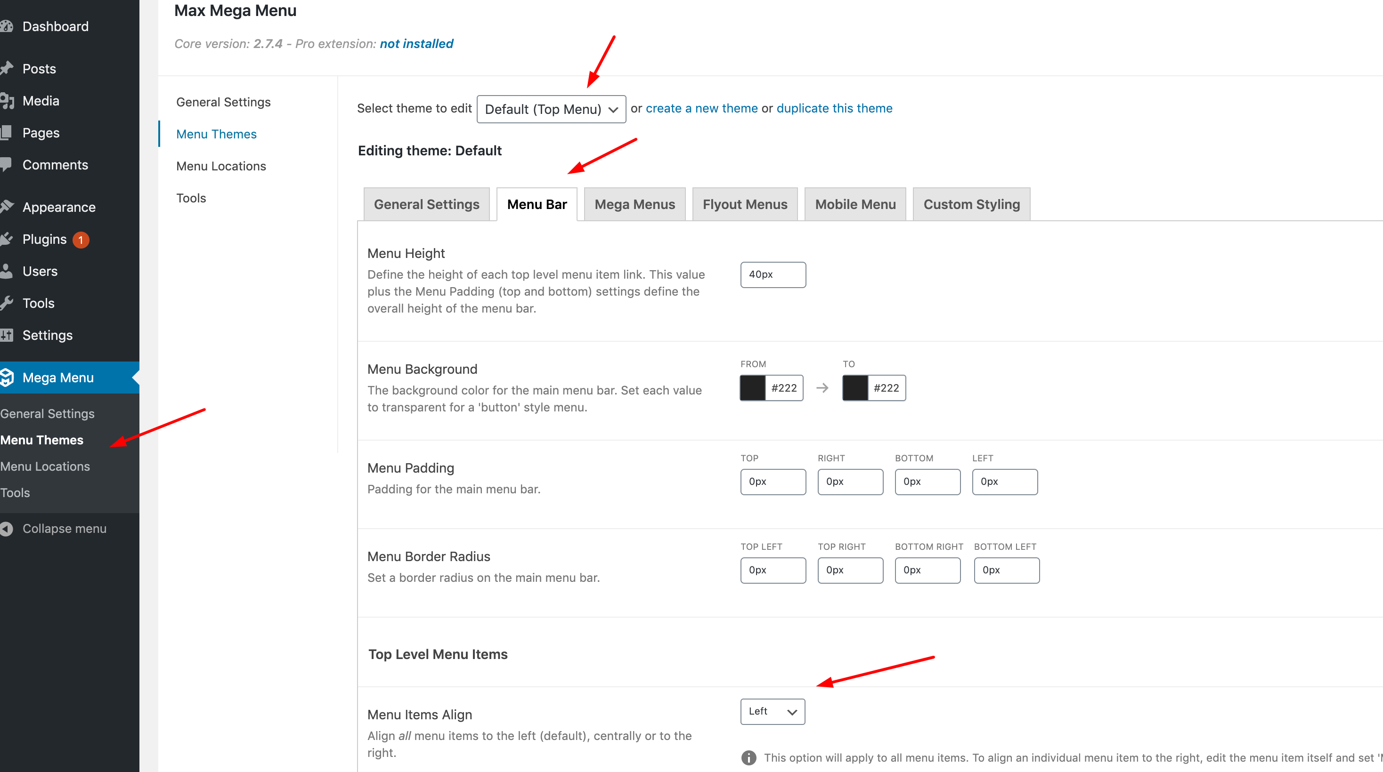Open Plugins via the plug icon
Image resolution: width=1383 pixels, height=772 pixels.
pyautogui.click(x=8, y=239)
